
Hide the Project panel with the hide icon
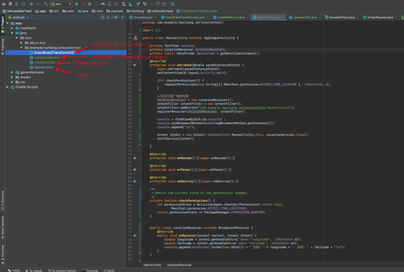tap(123, 18)
